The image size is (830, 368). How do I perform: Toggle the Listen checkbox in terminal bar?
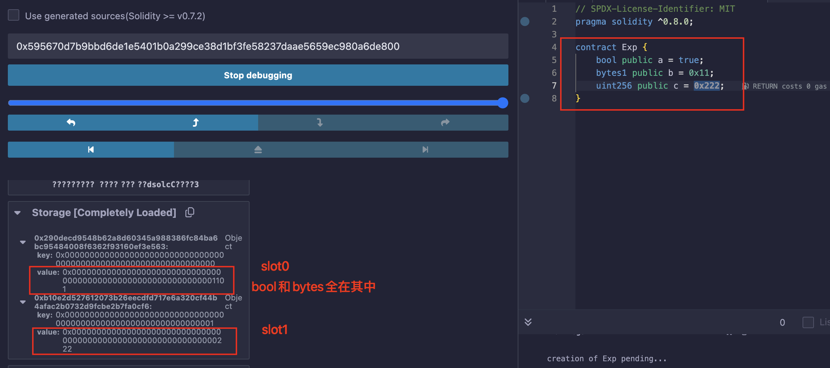(x=808, y=322)
